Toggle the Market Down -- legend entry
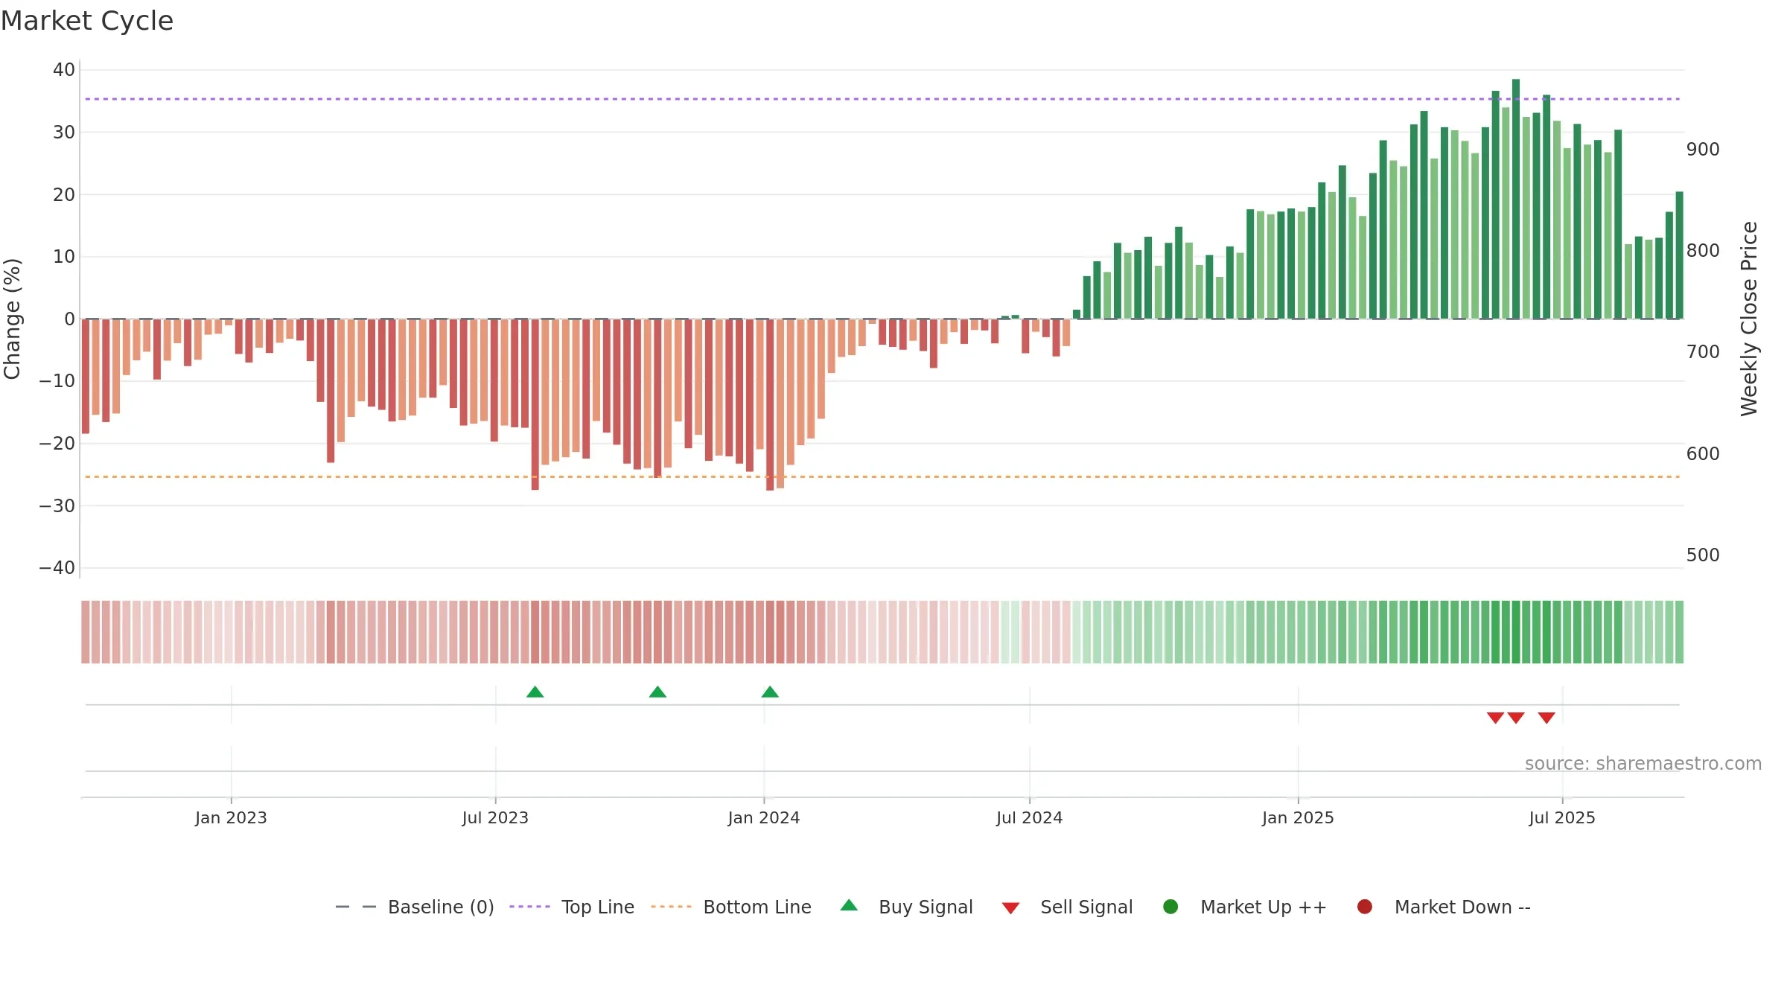 [1444, 907]
